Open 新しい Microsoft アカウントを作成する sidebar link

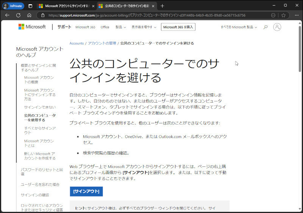pos(40,156)
